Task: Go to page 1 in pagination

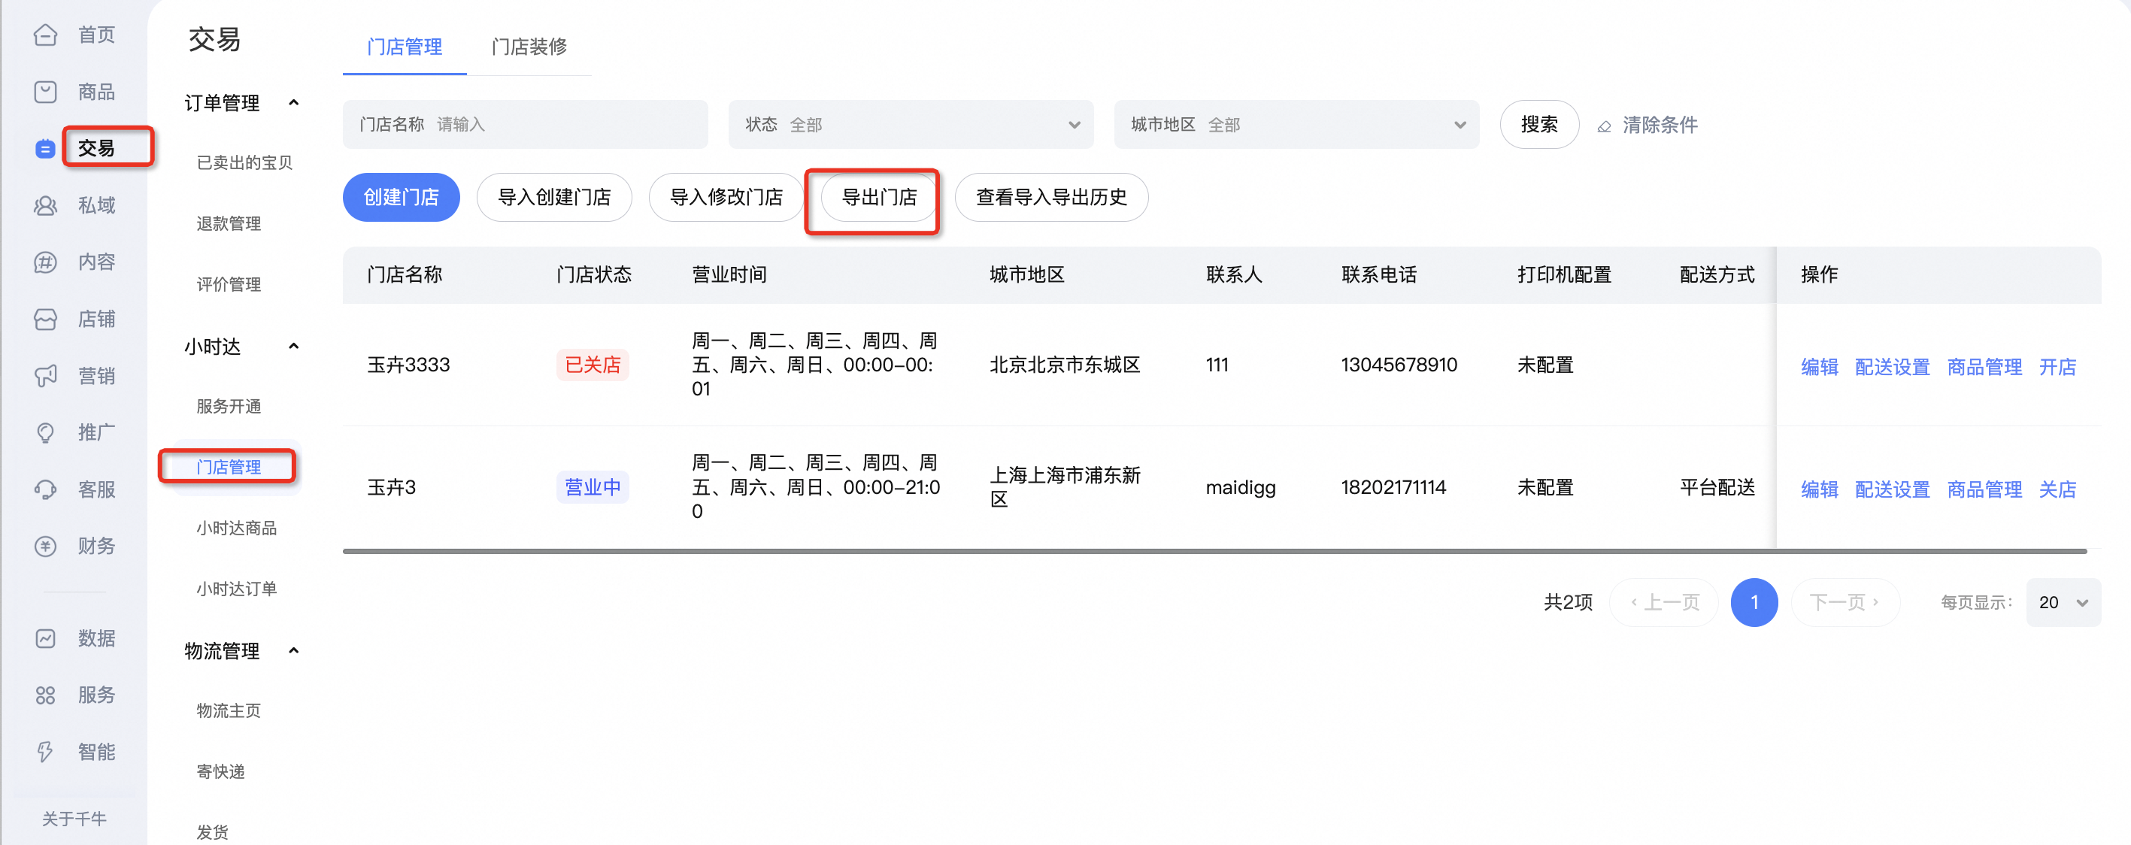Action: pyautogui.click(x=1754, y=603)
